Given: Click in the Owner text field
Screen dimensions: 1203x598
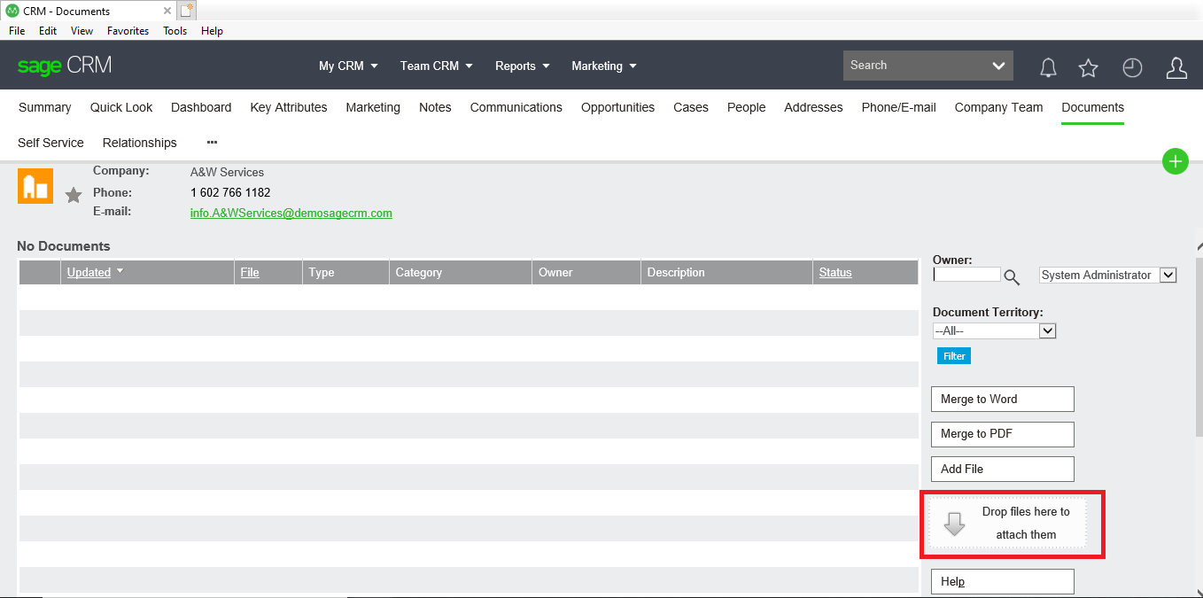Looking at the screenshot, I should (x=966, y=275).
